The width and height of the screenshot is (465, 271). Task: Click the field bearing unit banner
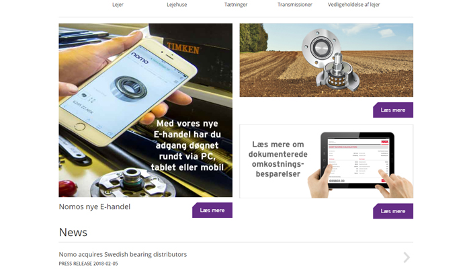pyautogui.click(x=326, y=60)
